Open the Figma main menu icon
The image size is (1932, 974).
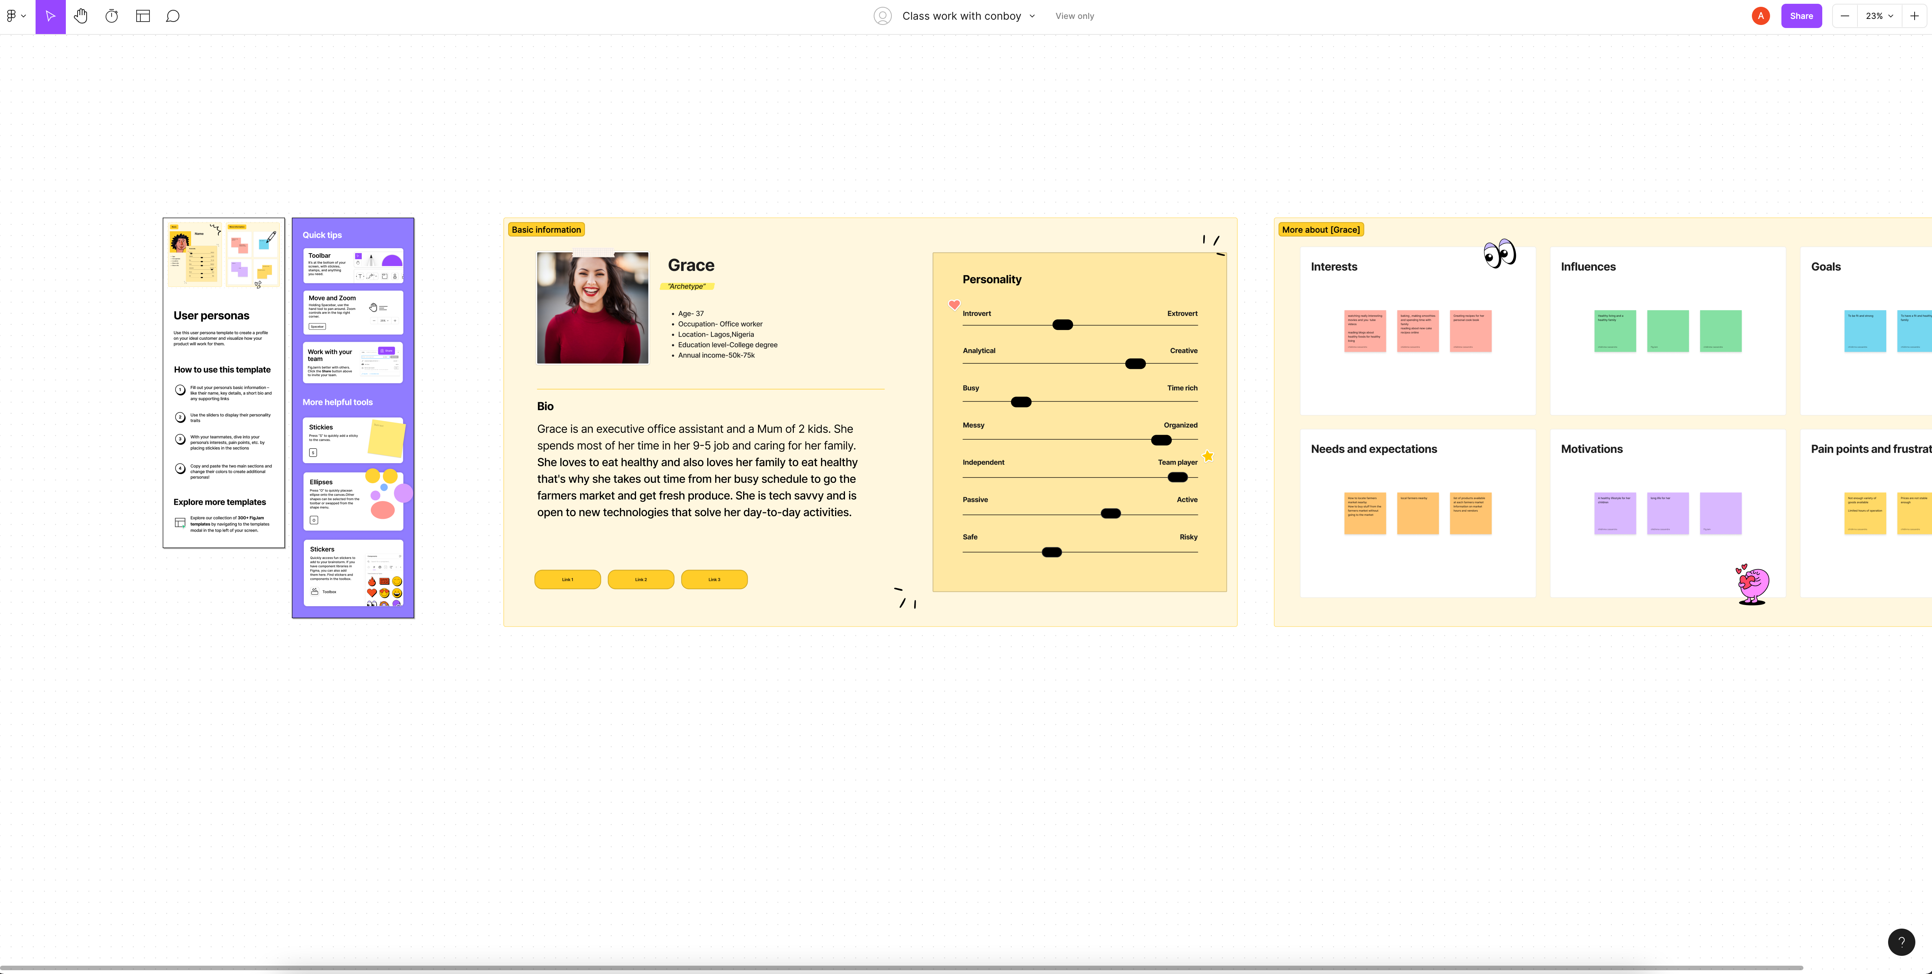tap(16, 16)
